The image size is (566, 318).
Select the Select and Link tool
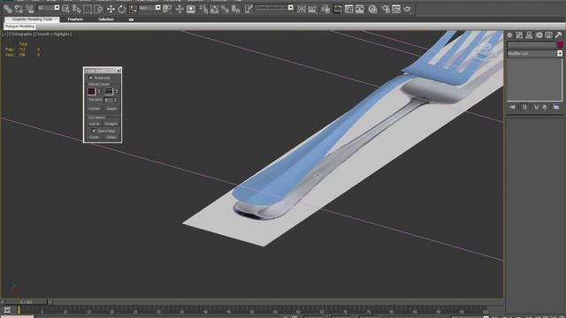8,9
